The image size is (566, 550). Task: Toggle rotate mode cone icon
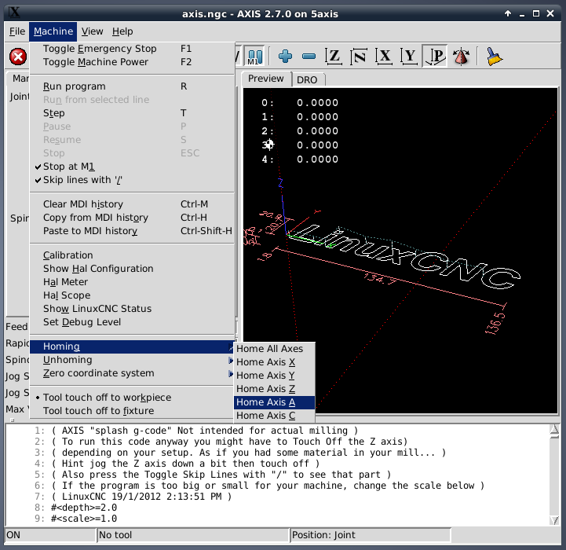coord(461,57)
